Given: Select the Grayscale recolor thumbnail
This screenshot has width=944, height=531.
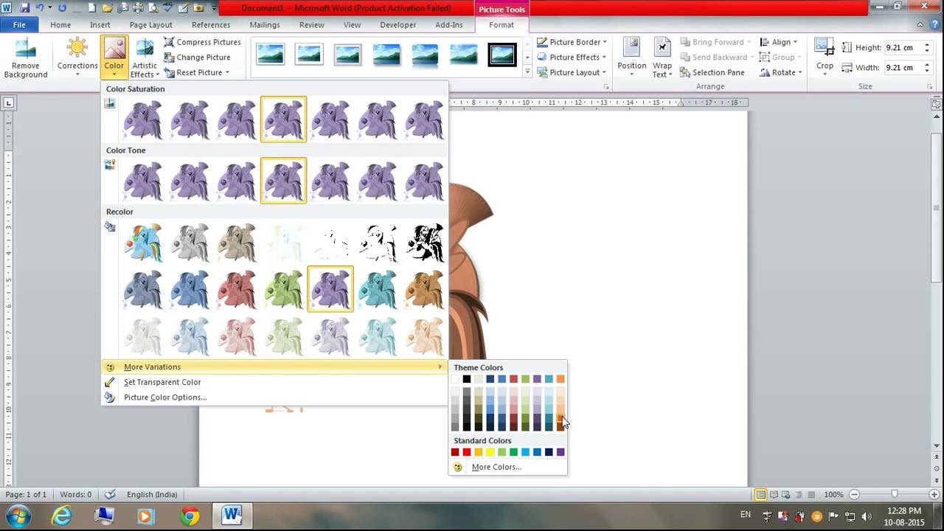Looking at the screenshot, I should pyautogui.click(x=190, y=242).
